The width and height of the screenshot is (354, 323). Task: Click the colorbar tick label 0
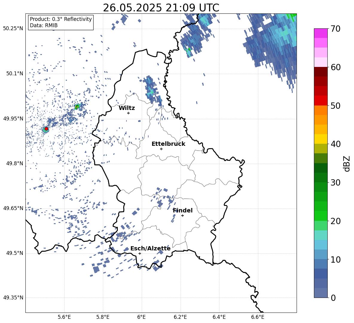(333, 298)
